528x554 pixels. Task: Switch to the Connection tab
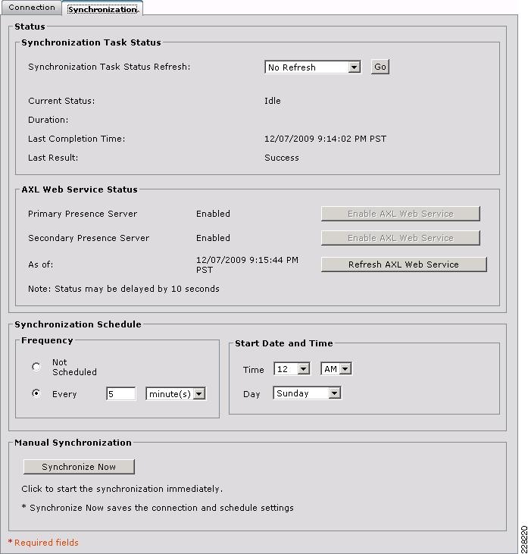point(31,8)
